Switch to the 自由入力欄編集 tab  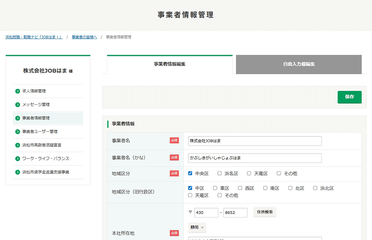coord(299,64)
